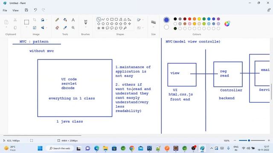Image resolution: width=273 pixels, height=153 pixels.
Task: Open Google Chrome from taskbar
Action: [x=132, y=148]
